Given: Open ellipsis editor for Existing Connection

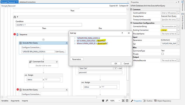Looking at the screenshot, I should (178, 30).
